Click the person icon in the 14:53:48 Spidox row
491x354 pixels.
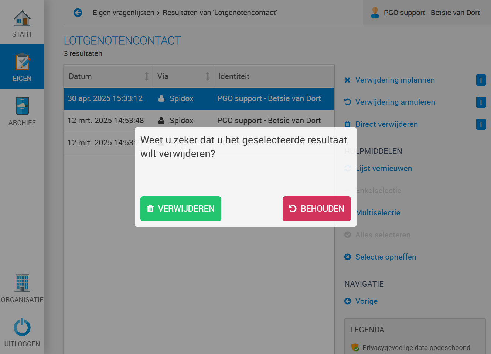(x=161, y=121)
